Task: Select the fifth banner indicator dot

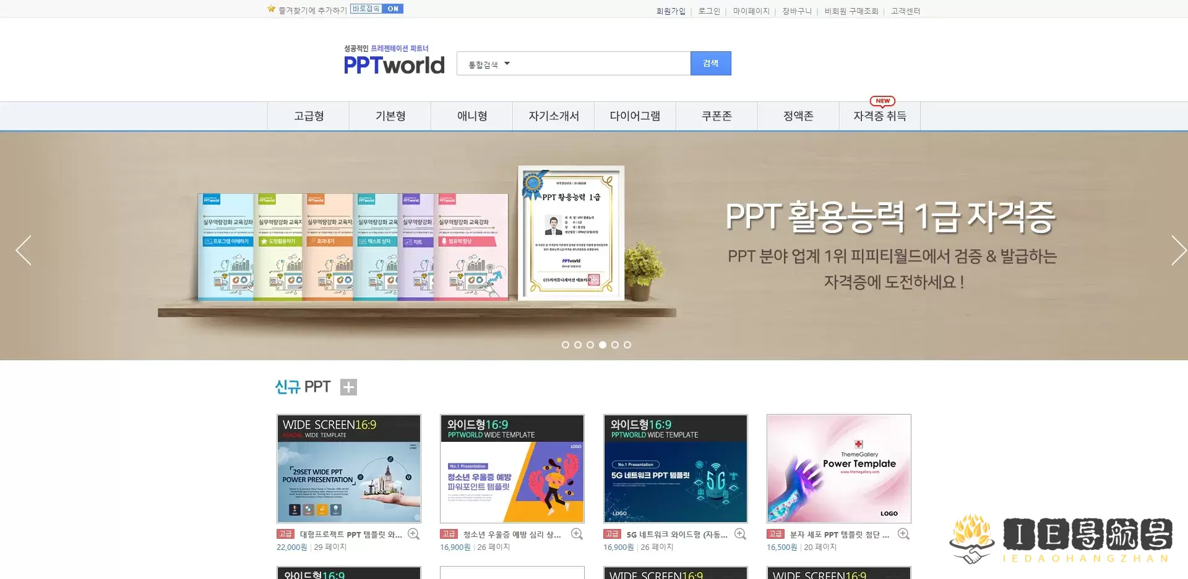Action: (615, 345)
